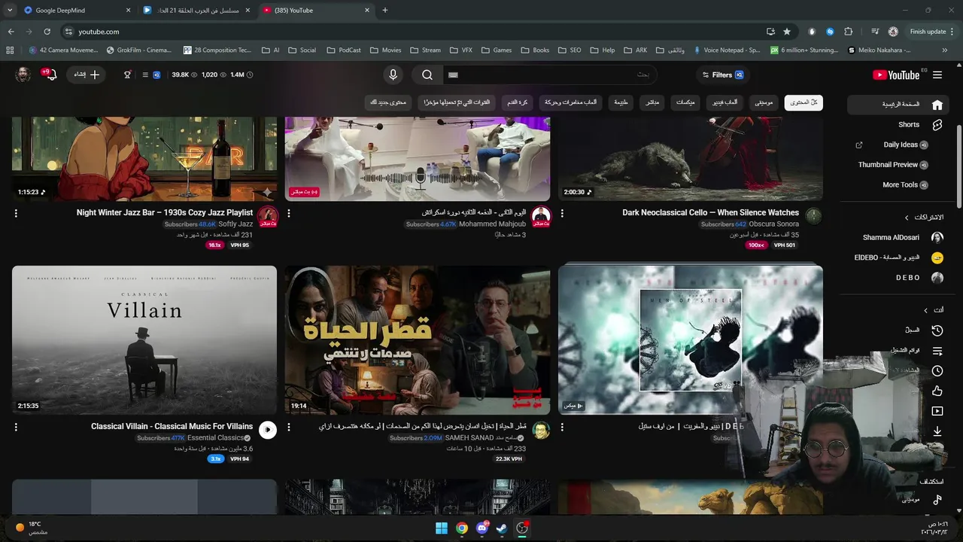The width and height of the screenshot is (963, 542).
Task: Open Essential Classics channel name
Action: click(215, 438)
